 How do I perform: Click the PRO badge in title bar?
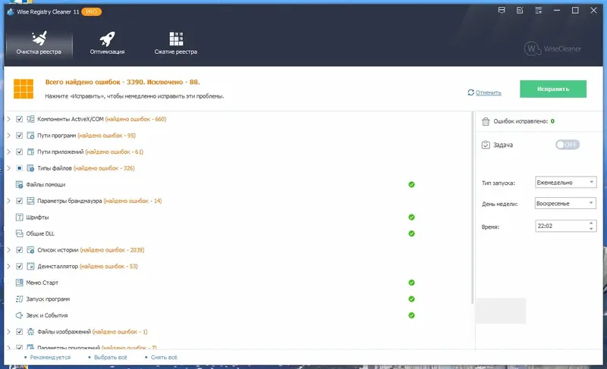[91, 12]
